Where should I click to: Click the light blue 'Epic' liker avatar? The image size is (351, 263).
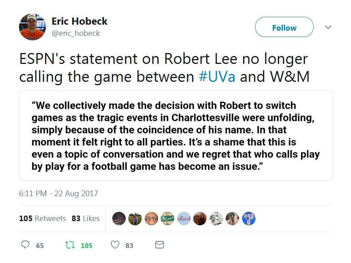[184, 219]
